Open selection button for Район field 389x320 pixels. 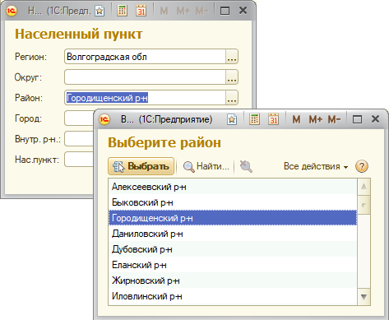point(232,98)
